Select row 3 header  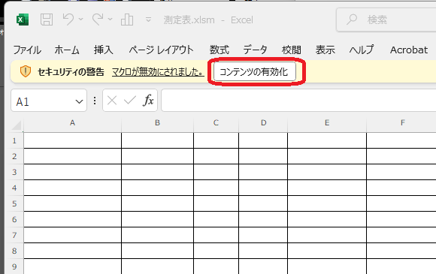[x=14, y=172]
